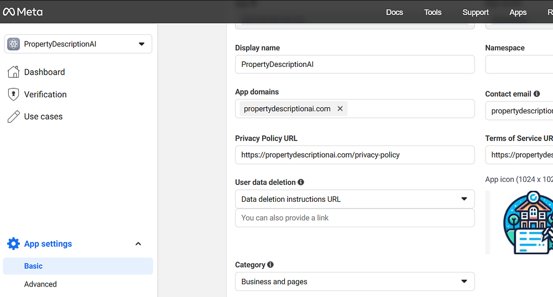Viewport: 553px width, 297px height.
Task: Click the App settings gear icon
Action: click(x=13, y=244)
